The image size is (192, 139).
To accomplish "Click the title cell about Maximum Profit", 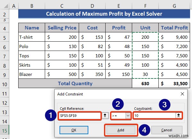I will tap(104, 14).
